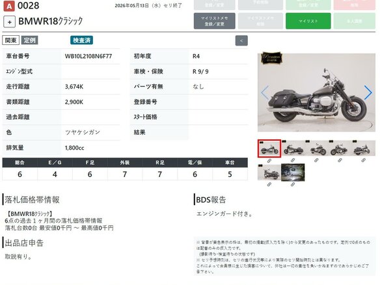This screenshot has height=285, width=380.
Task: Click the 車台 score header
Action: pos(230,163)
